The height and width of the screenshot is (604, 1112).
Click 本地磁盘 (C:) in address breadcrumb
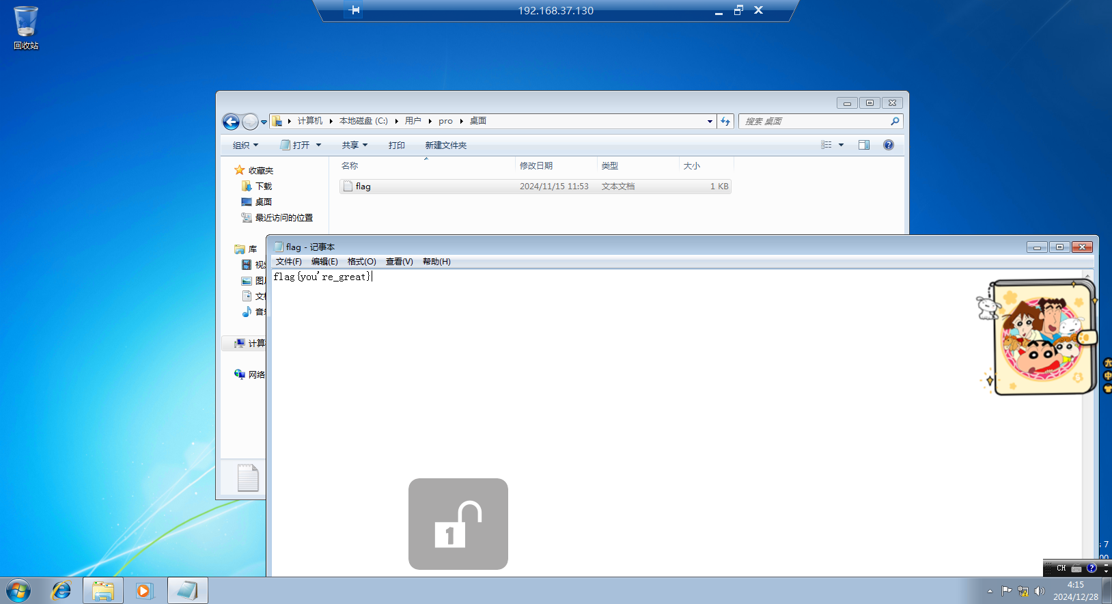[363, 121]
